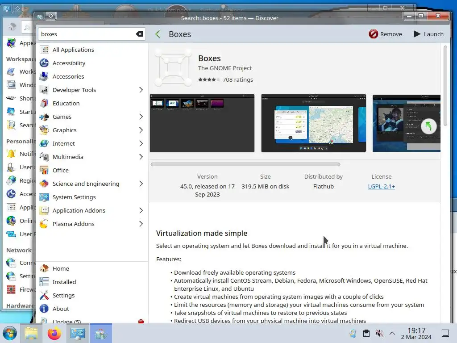This screenshot has height=343, width=457.
Task: Open the Internet category icon
Action: [x=44, y=143]
